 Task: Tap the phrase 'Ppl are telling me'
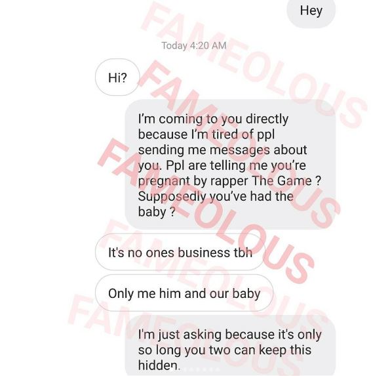[216, 165]
